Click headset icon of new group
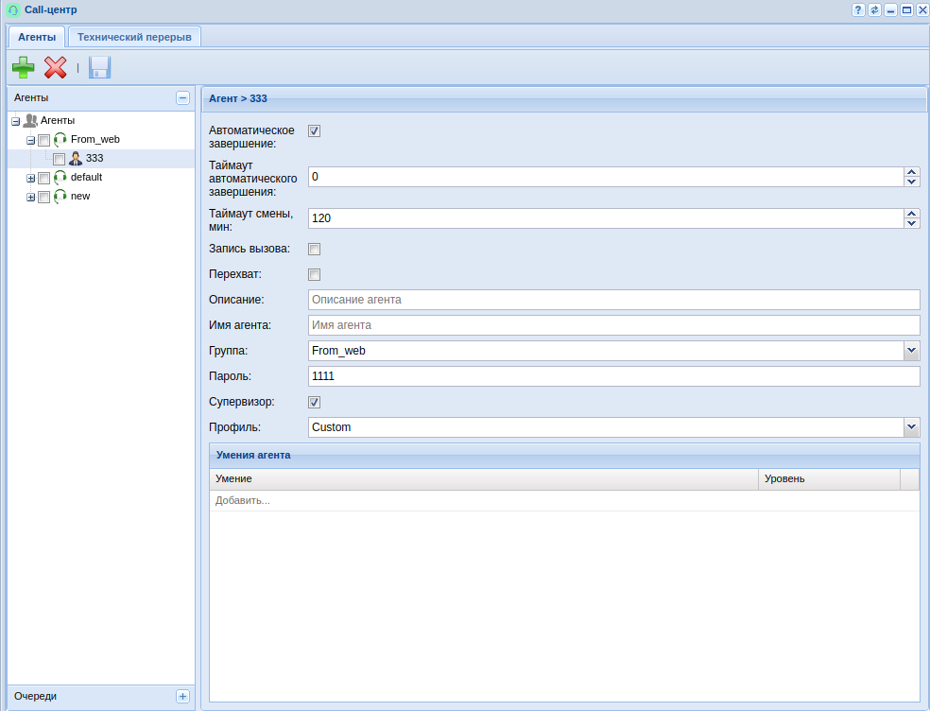Viewport: 930px width, 711px height. tap(60, 197)
